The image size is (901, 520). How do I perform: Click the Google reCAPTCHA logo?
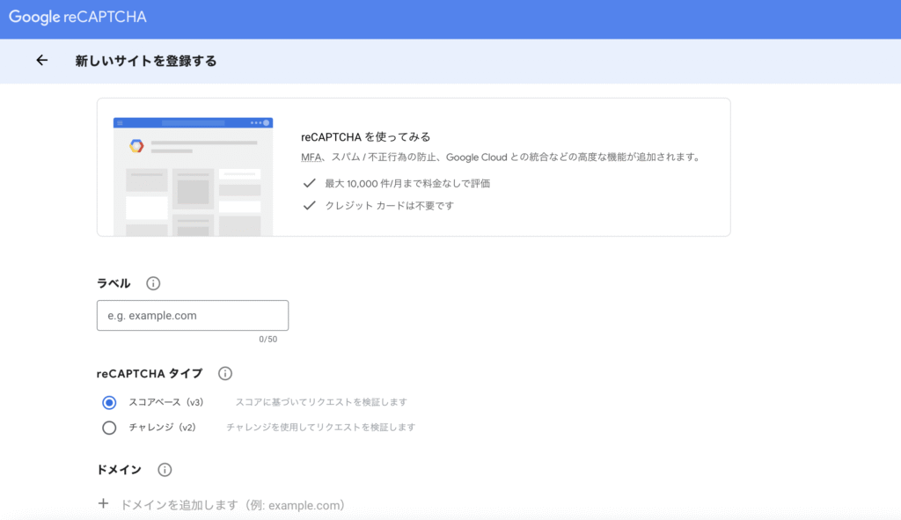(x=77, y=18)
